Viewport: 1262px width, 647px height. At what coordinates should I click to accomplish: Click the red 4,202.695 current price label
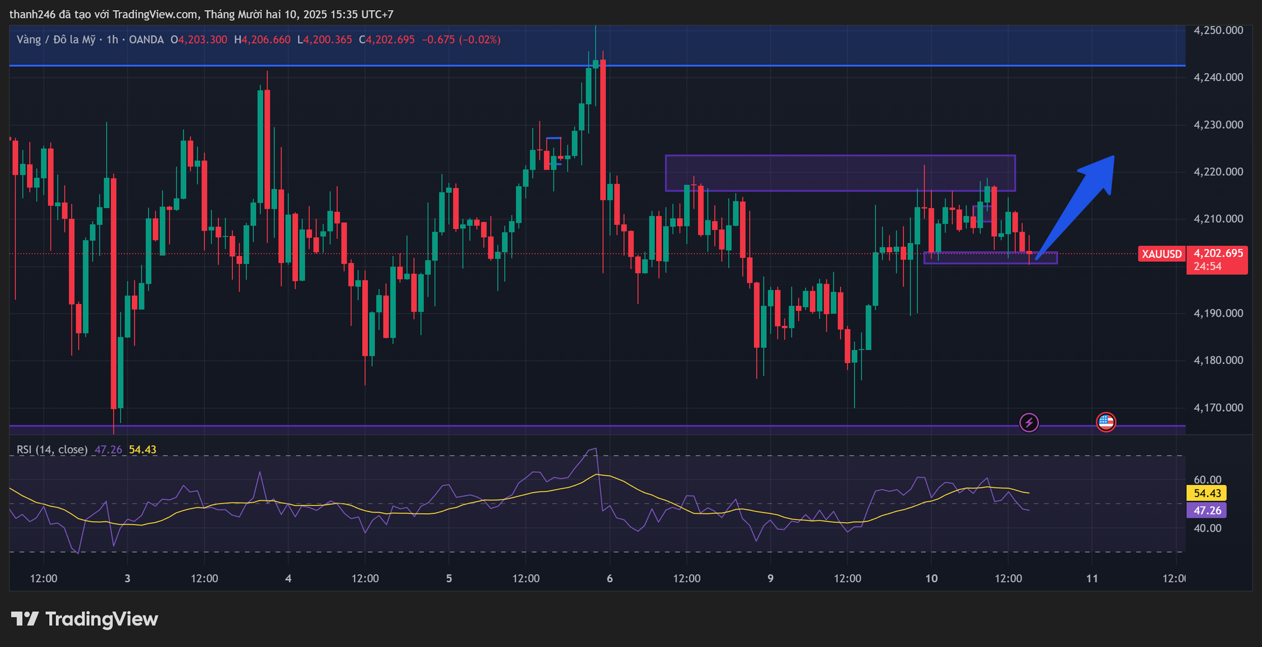(1218, 254)
